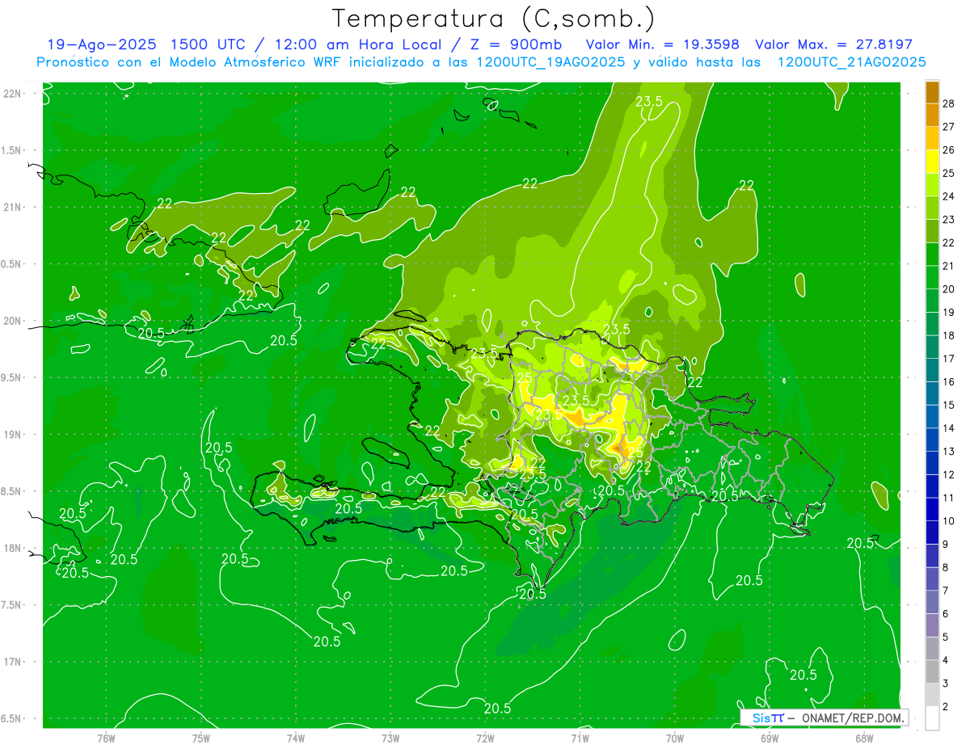Select the '21N' latitude axis label
This screenshot has width=970, height=749.
(11, 208)
